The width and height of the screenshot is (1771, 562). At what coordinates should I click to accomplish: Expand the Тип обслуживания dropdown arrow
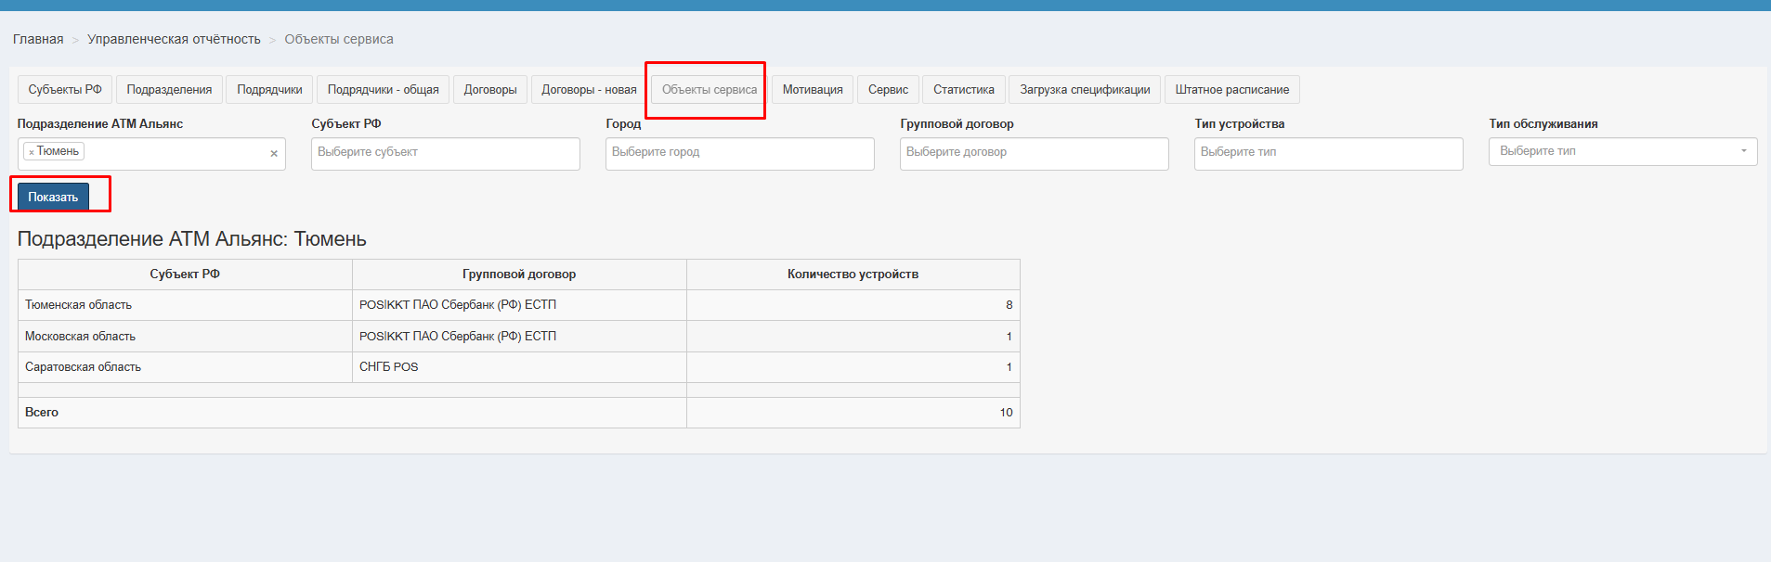(x=1743, y=151)
